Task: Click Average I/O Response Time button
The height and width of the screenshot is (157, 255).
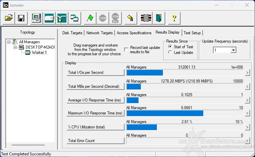Action: [x=95, y=100]
